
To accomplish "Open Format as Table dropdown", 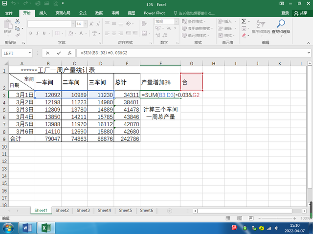I will click(x=198, y=28).
